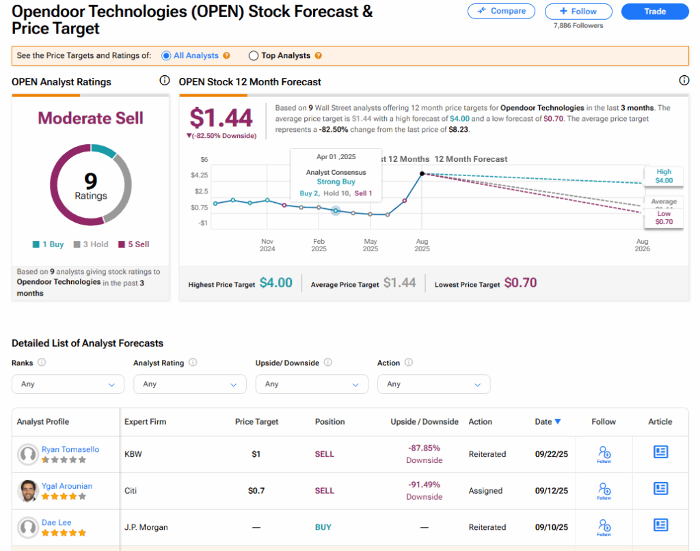Expand the Analyst Rating dropdown
This screenshot has height=551, width=700.
click(190, 384)
